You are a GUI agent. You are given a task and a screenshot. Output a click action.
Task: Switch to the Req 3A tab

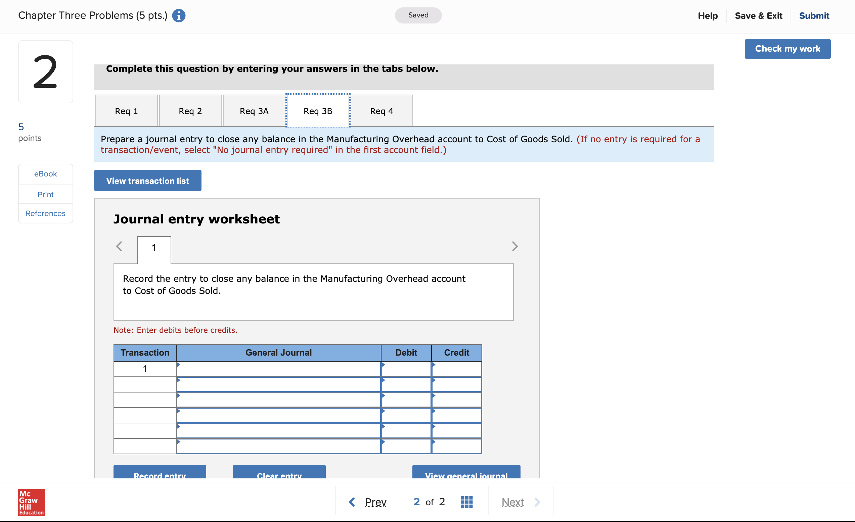point(254,111)
